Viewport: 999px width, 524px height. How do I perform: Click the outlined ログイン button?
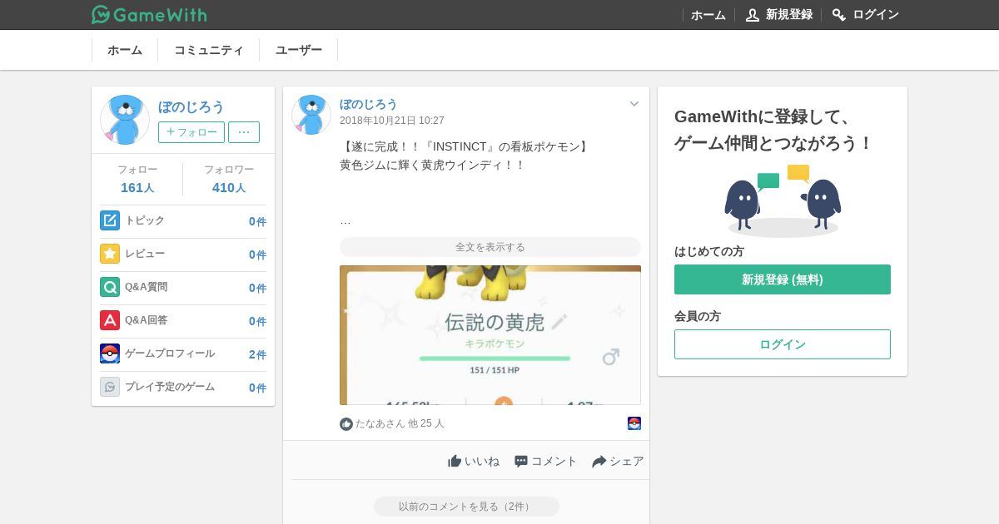(x=783, y=344)
